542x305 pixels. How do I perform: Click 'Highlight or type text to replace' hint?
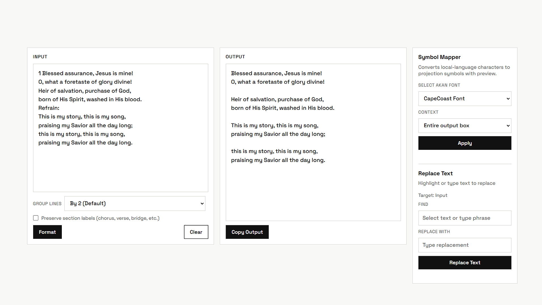click(x=457, y=183)
